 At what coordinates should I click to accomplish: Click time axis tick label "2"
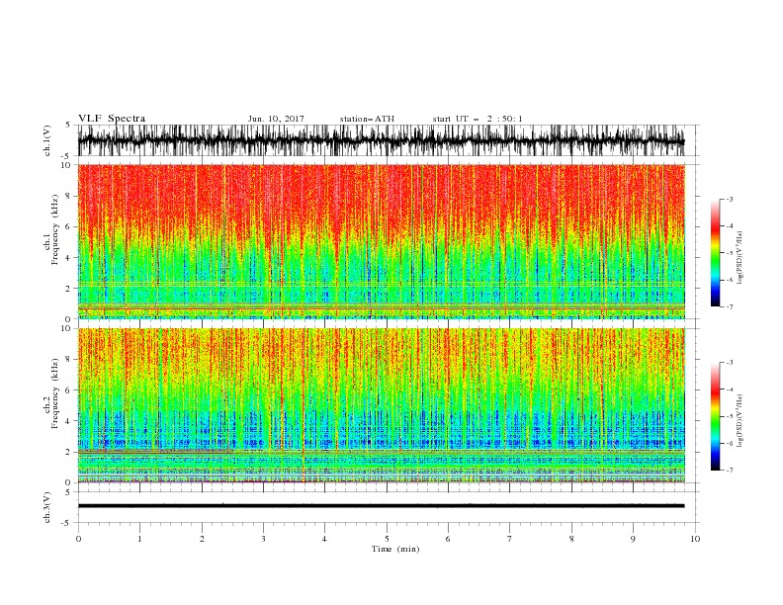[x=202, y=539]
